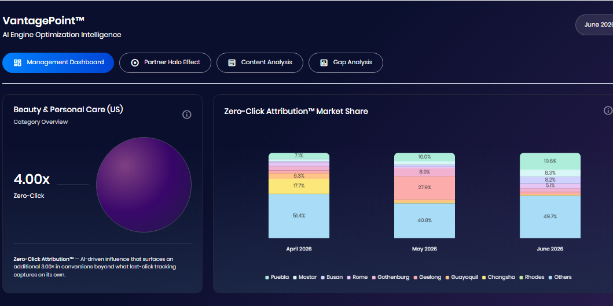Open the Content Analysis tab
Viewport: 613px width, 306px height.
[259, 62]
